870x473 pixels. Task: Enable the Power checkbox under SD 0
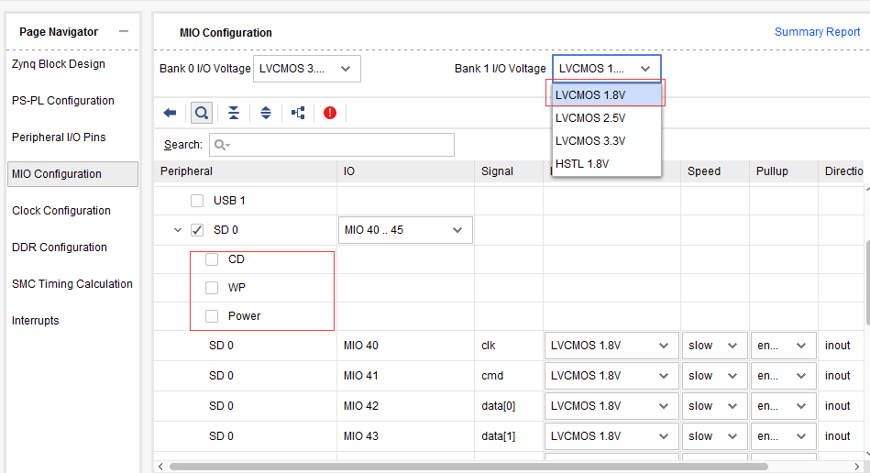pos(212,316)
